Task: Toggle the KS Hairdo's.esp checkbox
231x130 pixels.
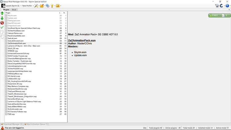Action: click(x=6, y=76)
